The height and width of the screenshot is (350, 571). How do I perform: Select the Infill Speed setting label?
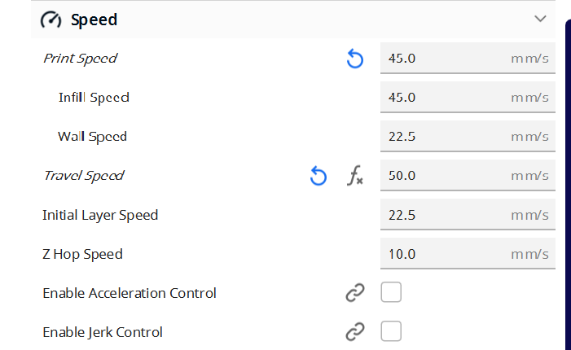click(x=94, y=98)
